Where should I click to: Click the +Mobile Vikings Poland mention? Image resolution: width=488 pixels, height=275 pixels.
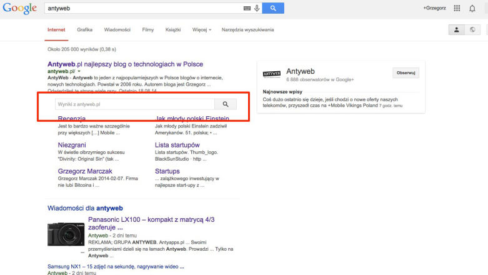352,106
